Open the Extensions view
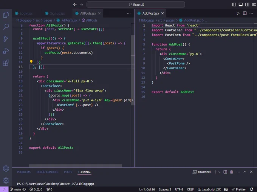The image size is (257, 192). 6,63
